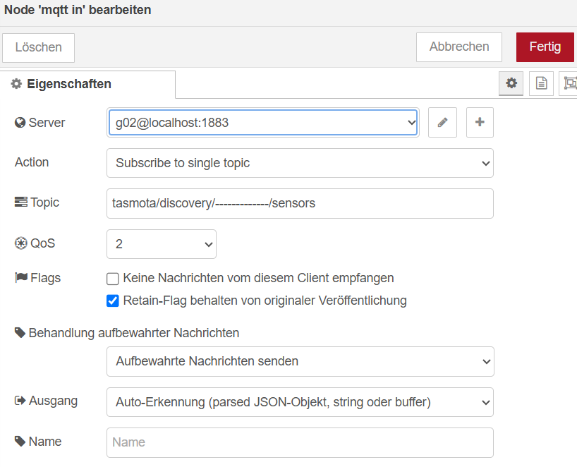Click the Flags label text
Viewport: 577px width, 467px height.
[x=46, y=278]
